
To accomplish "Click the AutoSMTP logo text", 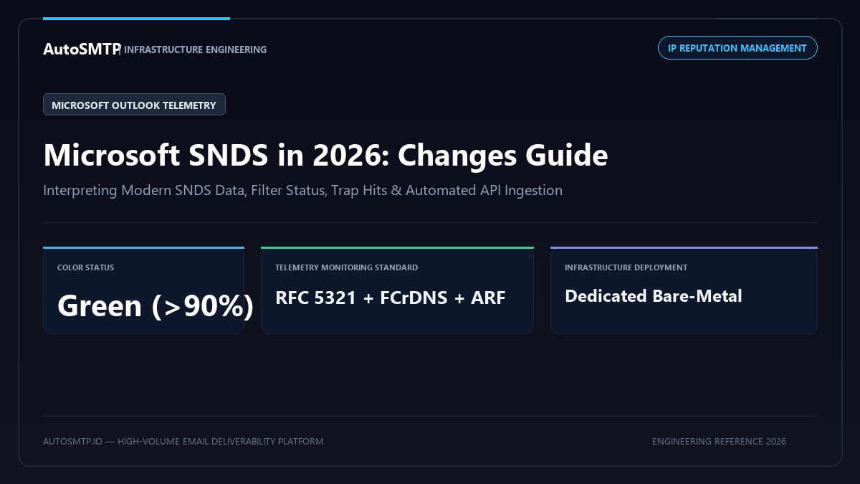I will tap(81, 49).
